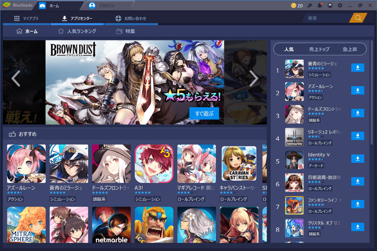Open the マギアレコード recommended app
377x251 pixels.
point(197,164)
